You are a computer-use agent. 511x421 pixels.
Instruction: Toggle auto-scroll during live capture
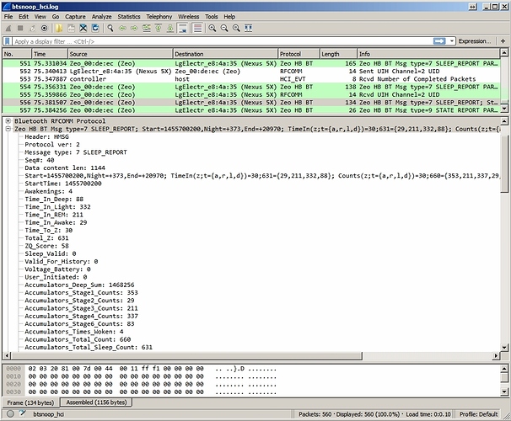coord(183,29)
